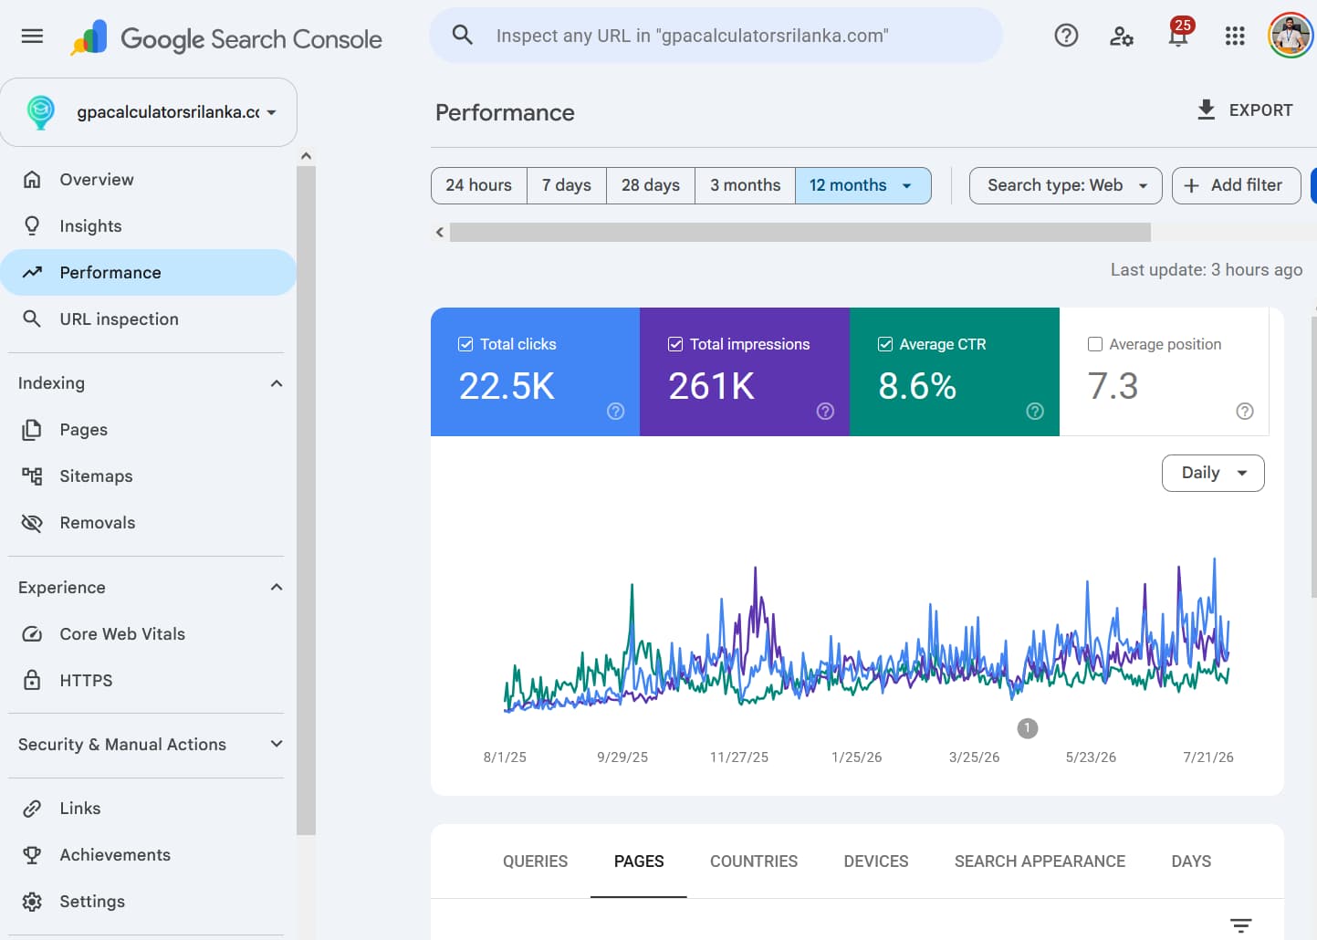The width and height of the screenshot is (1317, 940).
Task: Click the Removals crossed-eye icon
Action: click(32, 522)
